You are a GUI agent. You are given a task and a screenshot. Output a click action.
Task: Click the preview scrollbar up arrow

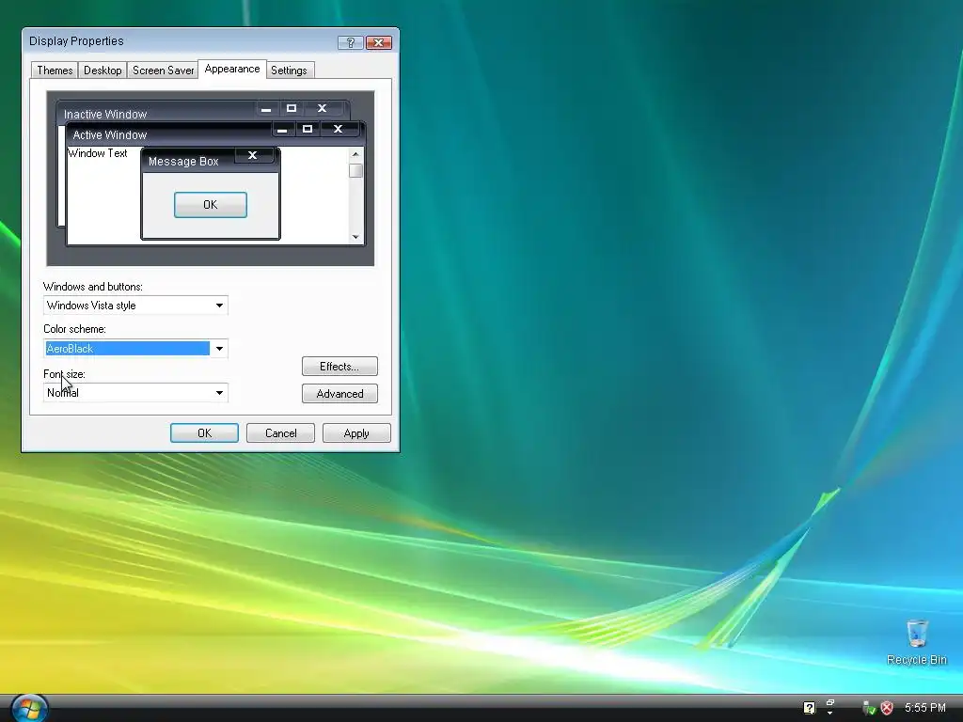click(x=355, y=154)
